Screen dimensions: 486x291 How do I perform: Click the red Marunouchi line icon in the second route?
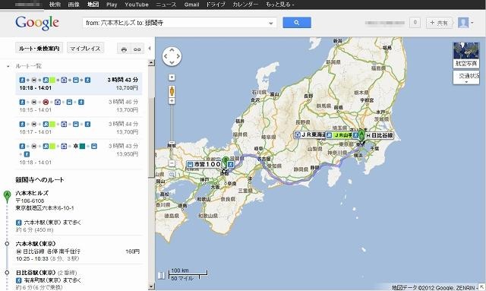(46, 102)
